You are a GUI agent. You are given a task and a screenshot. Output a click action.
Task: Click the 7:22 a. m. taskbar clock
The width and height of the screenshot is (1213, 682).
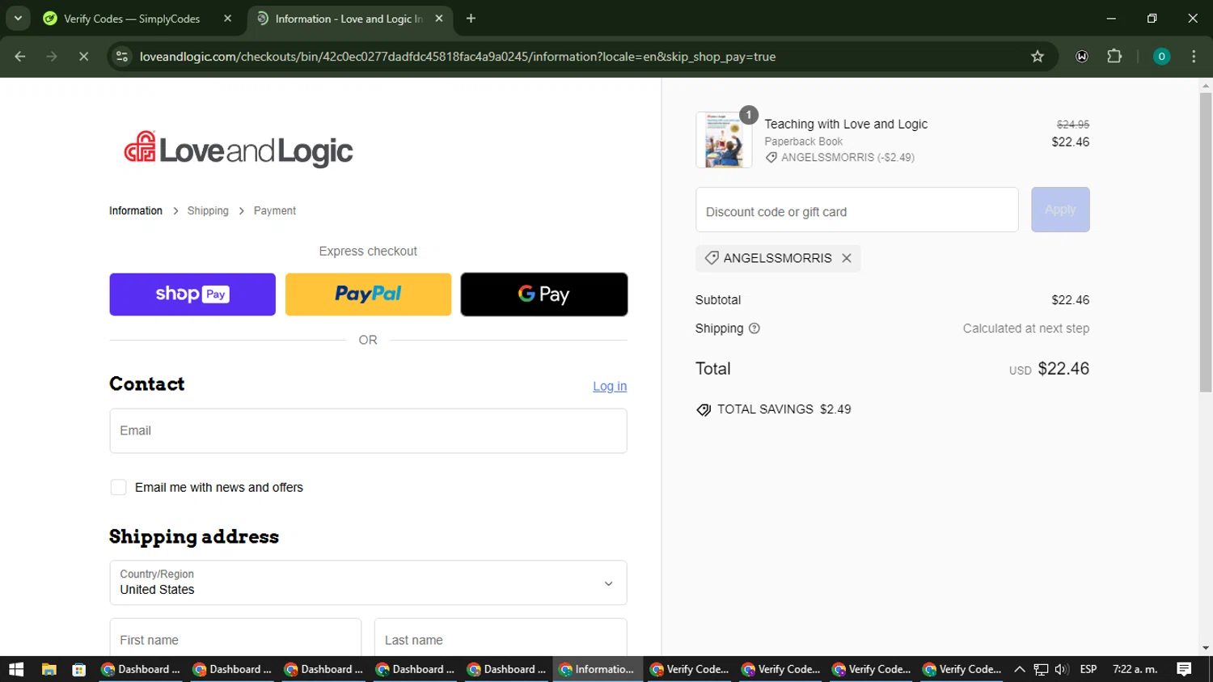click(1135, 669)
